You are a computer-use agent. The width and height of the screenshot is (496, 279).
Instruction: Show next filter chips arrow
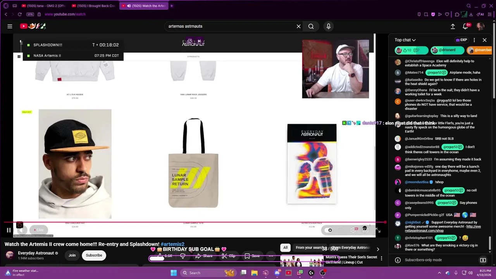coord(378,249)
